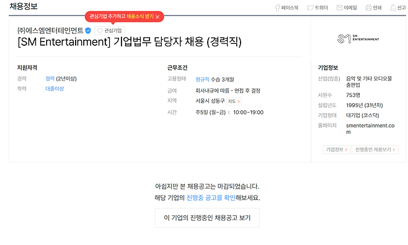Open the 지도 map button
Screen dimensions: 408x245
pyautogui.click(x=234, y=101)
